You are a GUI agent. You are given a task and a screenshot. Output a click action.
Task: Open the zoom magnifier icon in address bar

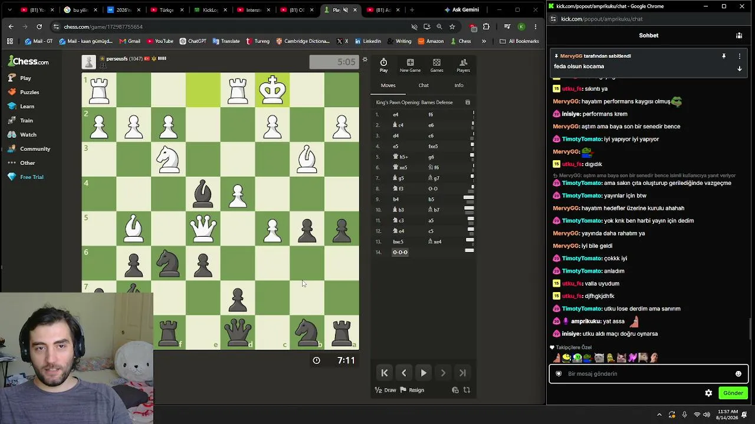click(439, 26)
